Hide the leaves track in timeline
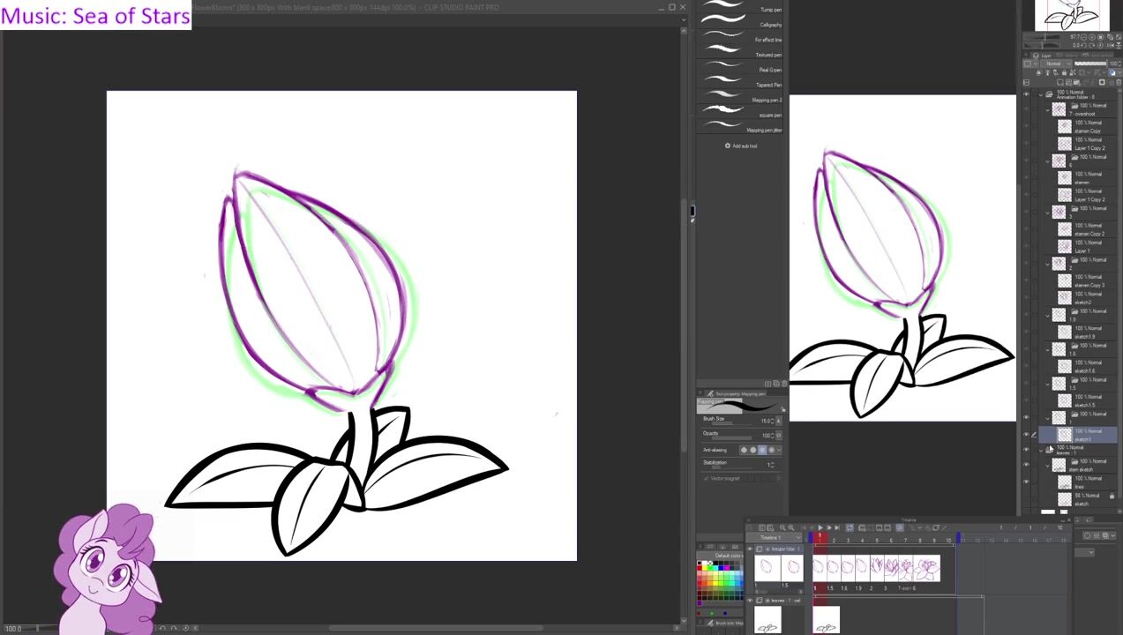1123x635 pixels. click(x=751, y=601)
